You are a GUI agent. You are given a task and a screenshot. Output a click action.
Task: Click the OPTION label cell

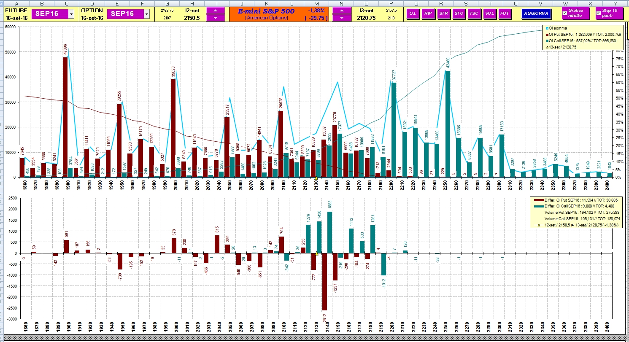(91, 10)
